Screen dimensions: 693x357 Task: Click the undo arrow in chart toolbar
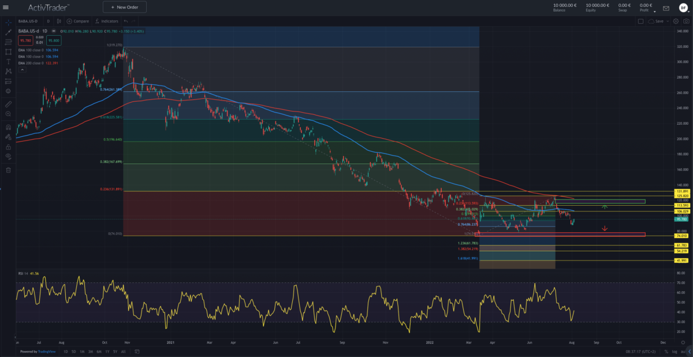(x=126, y=21)
